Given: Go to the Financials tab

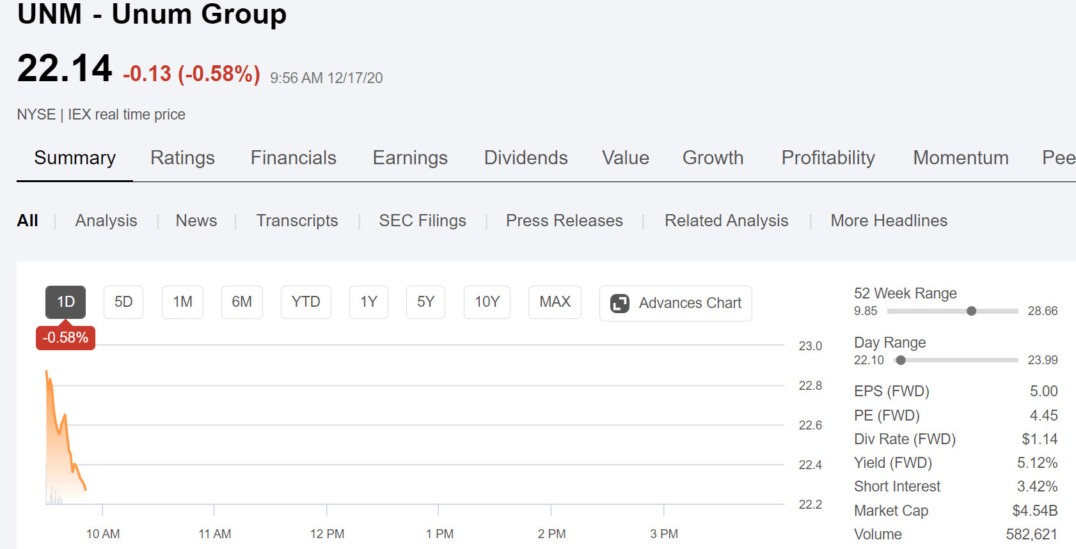Looking at the screenshot, I should tap(293, 158).
